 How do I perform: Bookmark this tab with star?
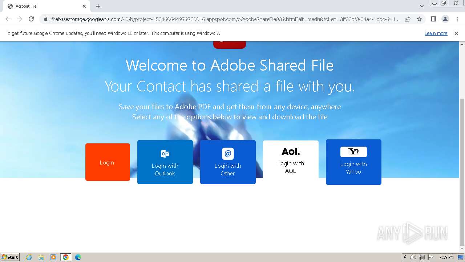click(419, 19)
